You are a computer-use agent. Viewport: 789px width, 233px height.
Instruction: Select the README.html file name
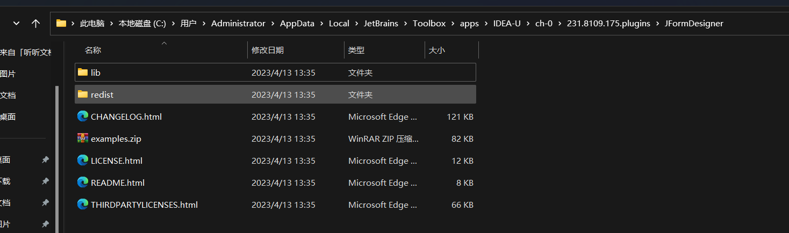[118, 183]
